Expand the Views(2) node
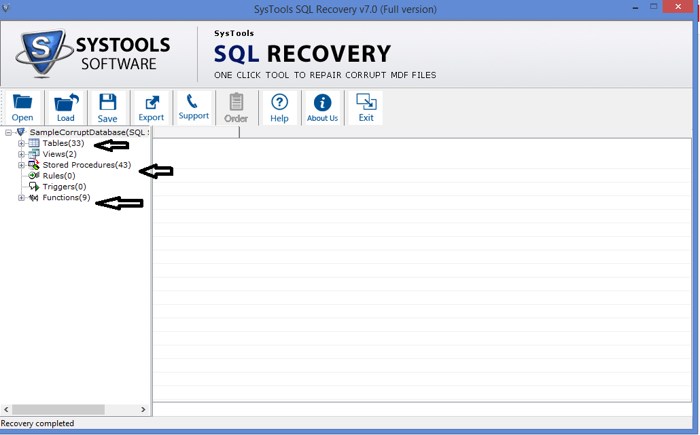The image size is (700, 435). coord(21,154)
